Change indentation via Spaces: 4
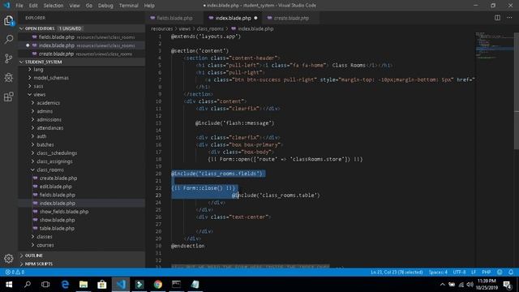This screenshot has height=292, width=519. (x=438, y=273)
